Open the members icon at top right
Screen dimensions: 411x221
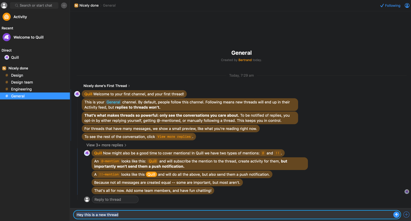point(407,5)
